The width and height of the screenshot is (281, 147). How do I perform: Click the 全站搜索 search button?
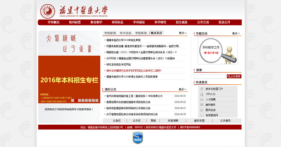(234, 76)
